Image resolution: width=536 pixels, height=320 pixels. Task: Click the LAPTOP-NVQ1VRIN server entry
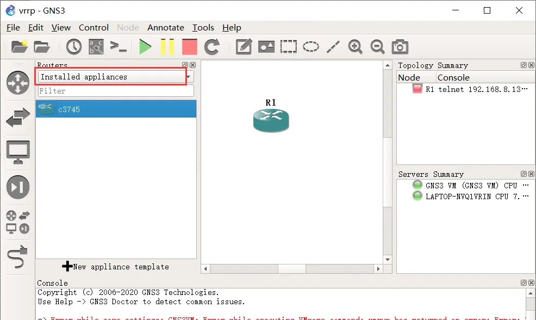470,196
